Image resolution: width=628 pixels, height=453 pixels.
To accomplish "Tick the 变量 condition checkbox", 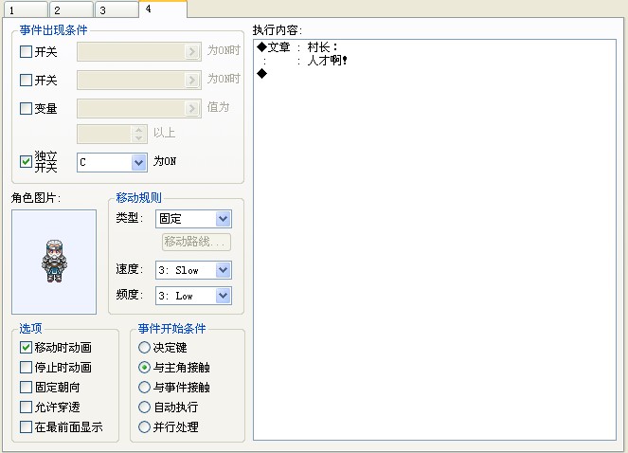I will coord(26,108).
